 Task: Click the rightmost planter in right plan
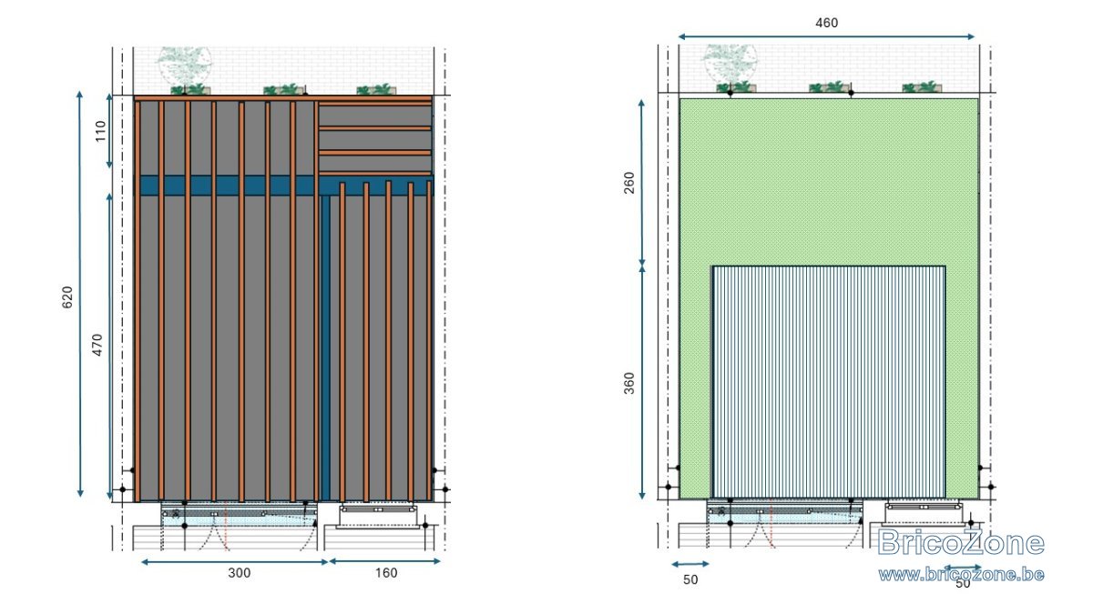point(922,87)
